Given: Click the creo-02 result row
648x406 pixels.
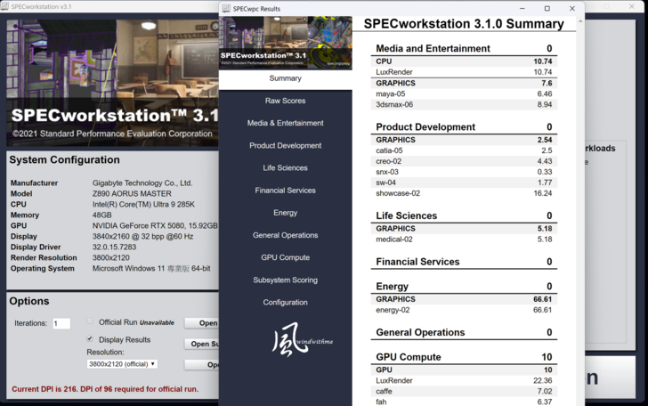Looking at the screenshot, I should pyautogui.click(x=464, y=161).
